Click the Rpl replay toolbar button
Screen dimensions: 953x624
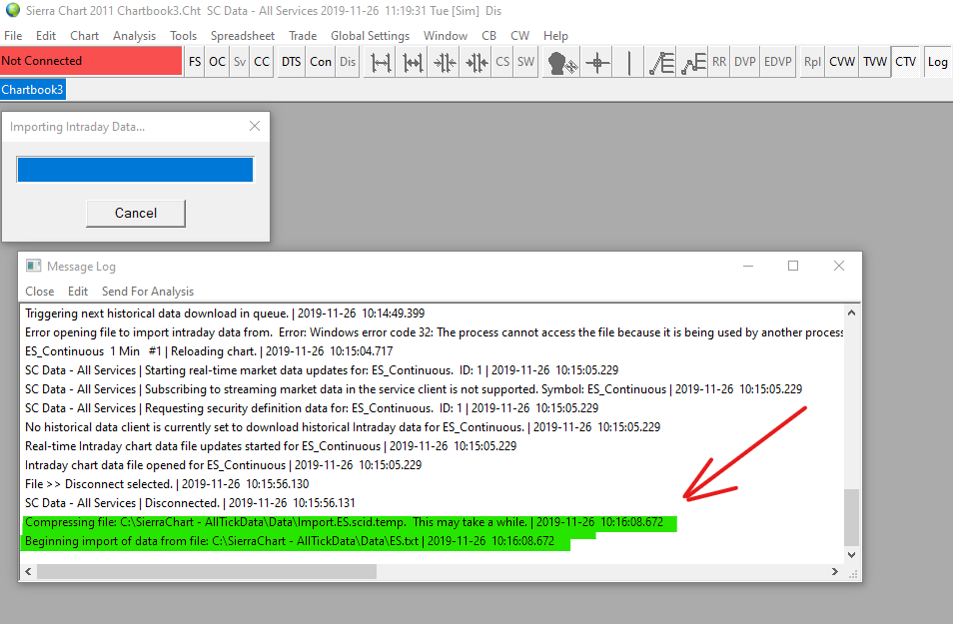(x=812, y=61)
